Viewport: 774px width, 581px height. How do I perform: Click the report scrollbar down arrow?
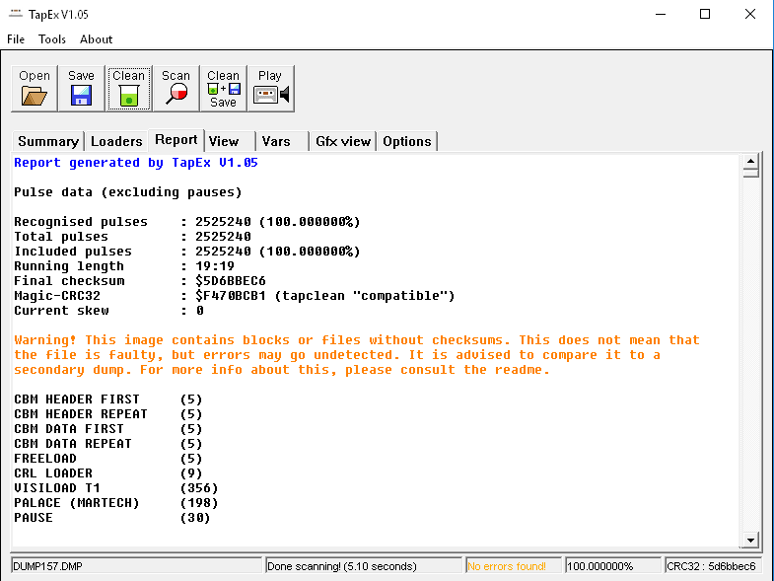pyautogui.click(x=750, y=540)
